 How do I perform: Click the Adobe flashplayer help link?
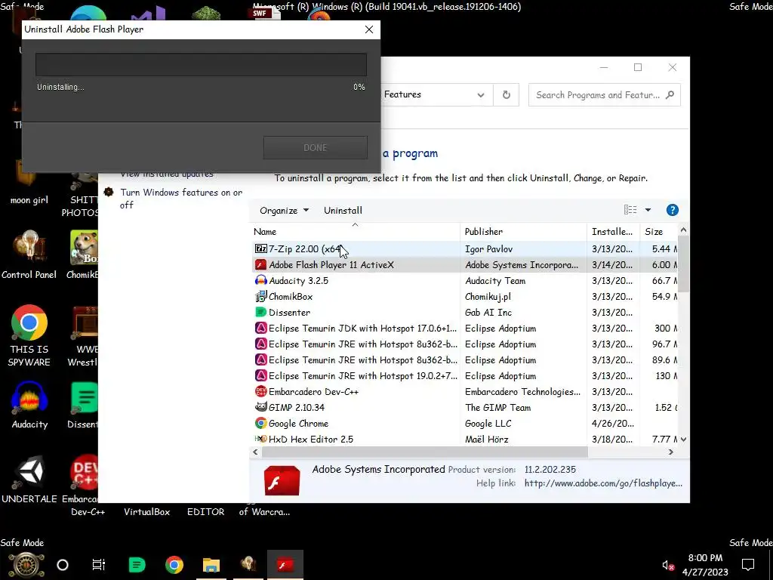click(603, 483)
